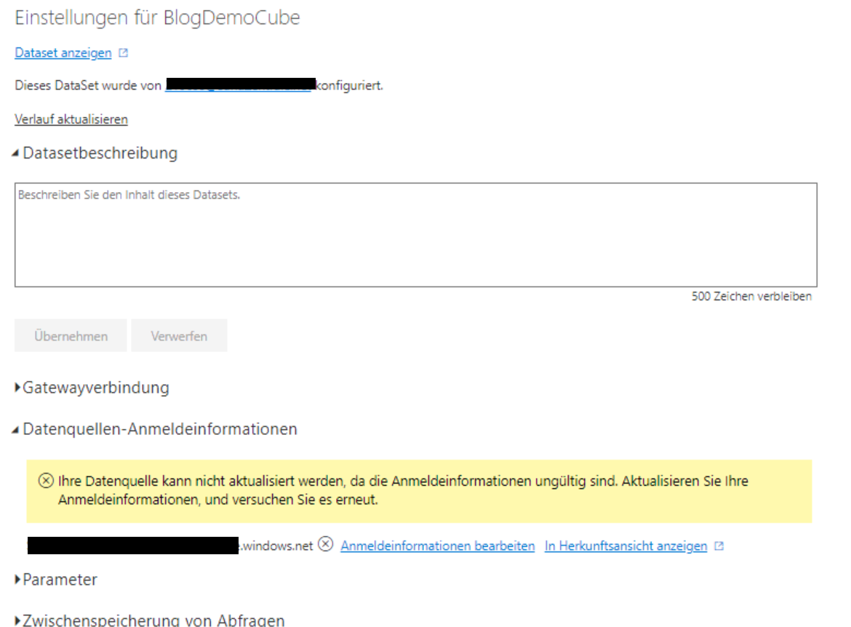Image resolution: width=851 pixels, height=627 pixels.
Task: Click the Gatewayverbindung heading text
Action: pyautogui.click(x=96, y=388)
